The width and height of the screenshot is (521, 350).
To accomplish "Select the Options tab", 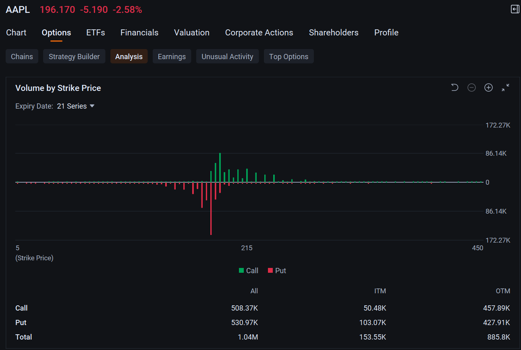I will (x=56, y=33).
